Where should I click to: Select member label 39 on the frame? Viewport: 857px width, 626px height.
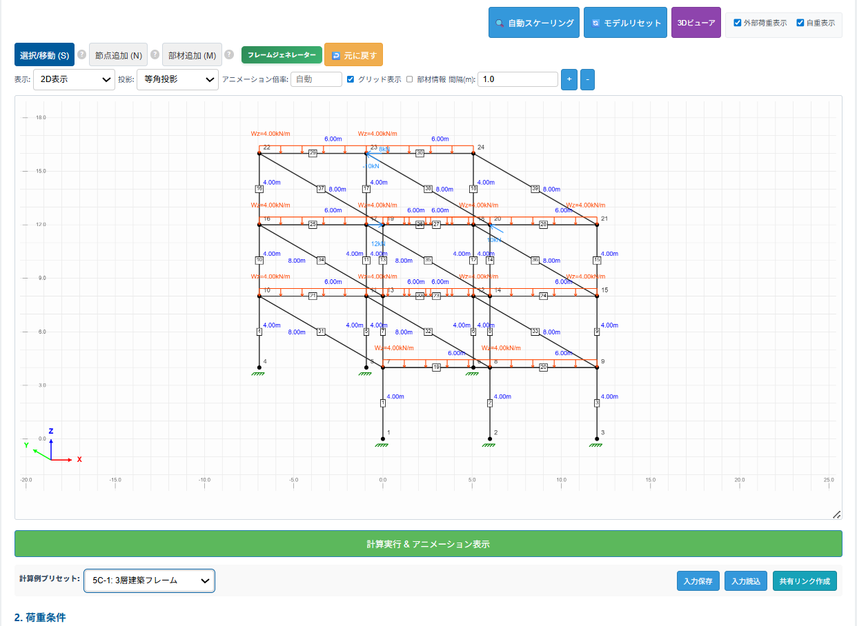click(x=535, y=188)
